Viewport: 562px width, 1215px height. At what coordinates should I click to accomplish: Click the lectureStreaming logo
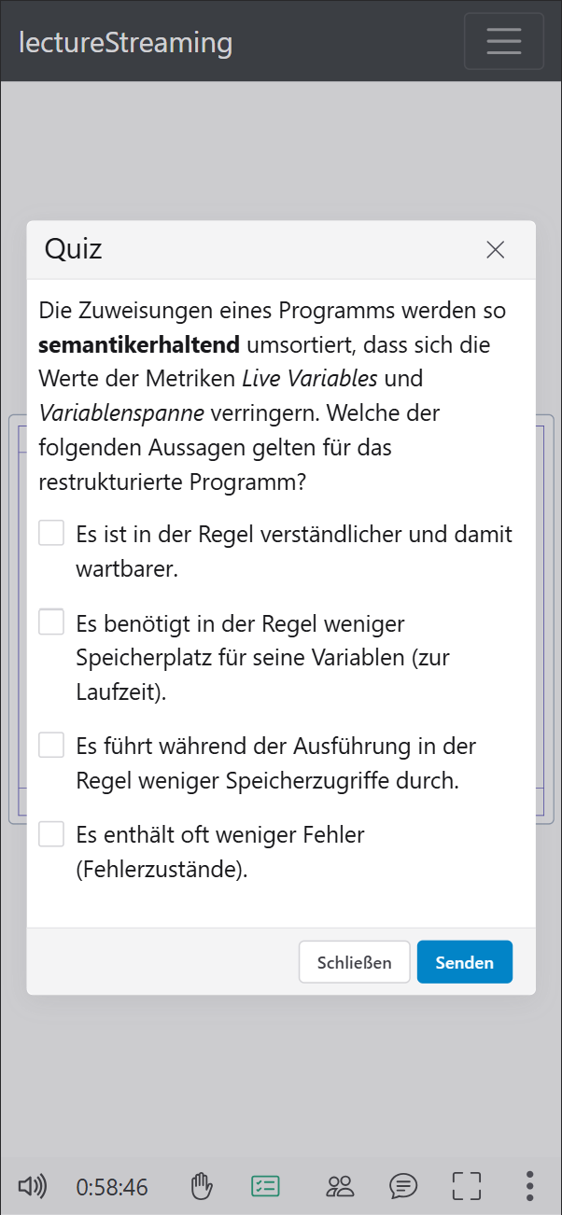coord(126,41)
